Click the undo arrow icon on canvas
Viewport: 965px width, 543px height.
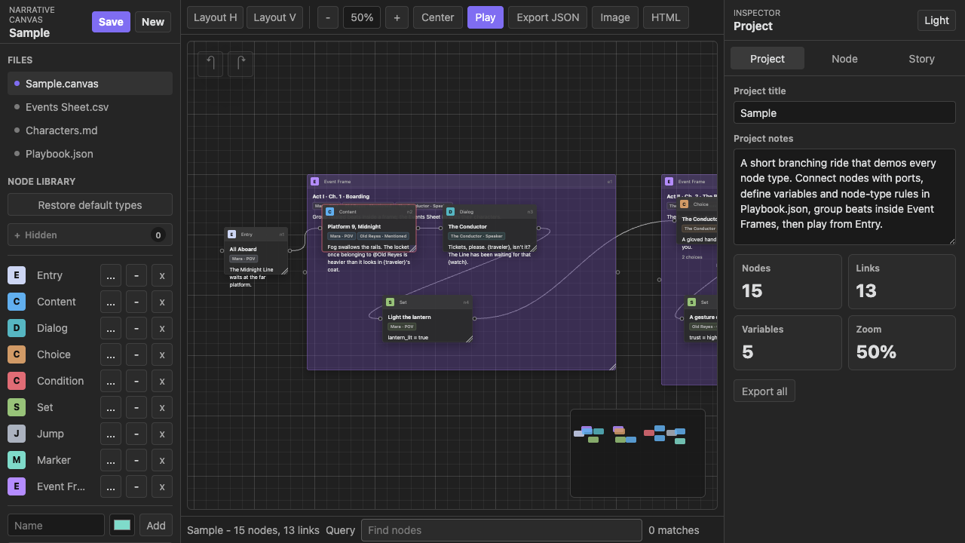click(210, 63)
